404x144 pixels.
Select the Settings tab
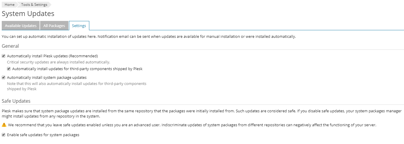pos(79,26)
